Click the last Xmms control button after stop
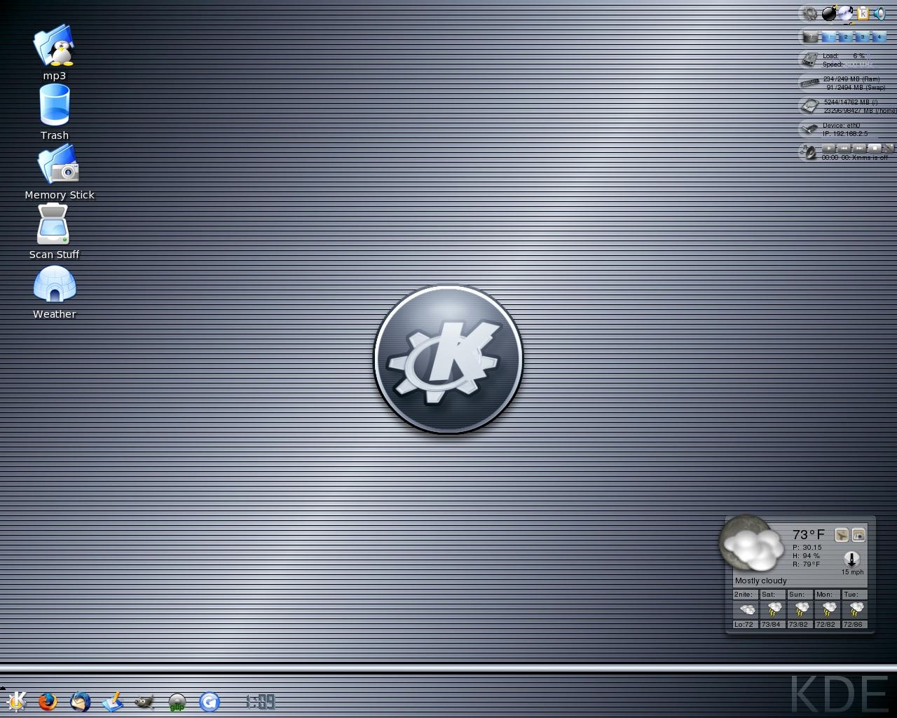 [x=889, y=148]
